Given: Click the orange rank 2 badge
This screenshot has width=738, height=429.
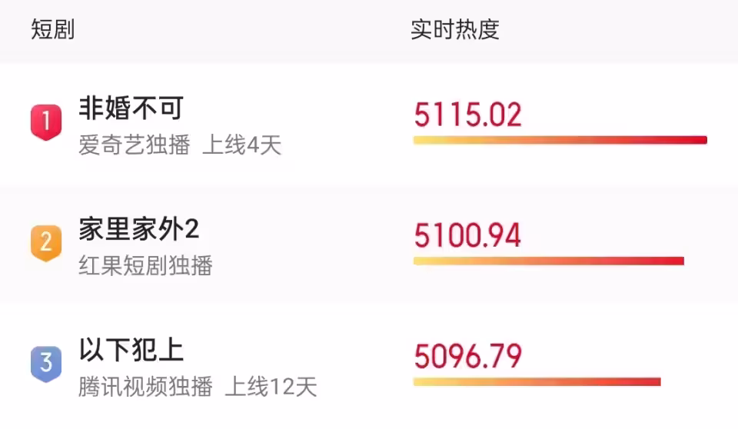Looking at the screenshot, I should 46,242.
